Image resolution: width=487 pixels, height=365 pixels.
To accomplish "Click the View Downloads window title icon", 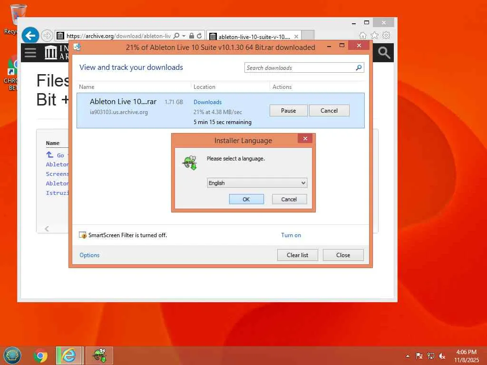I will click(77, 47).
